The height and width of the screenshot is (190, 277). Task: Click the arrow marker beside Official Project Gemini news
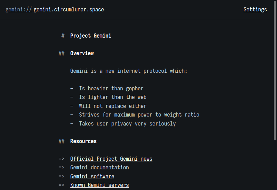61,159
